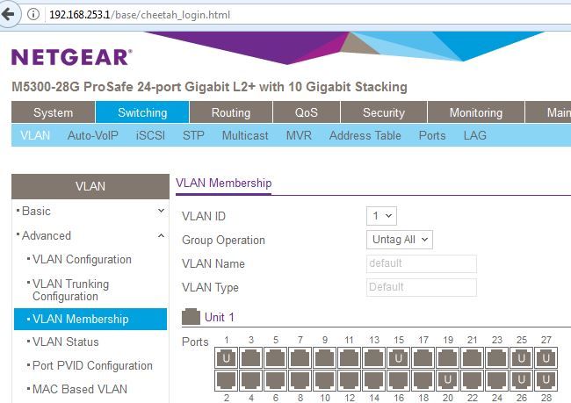Toggle port 13 membership
This screenshot has height=403, width=571.
click(373, 357)
